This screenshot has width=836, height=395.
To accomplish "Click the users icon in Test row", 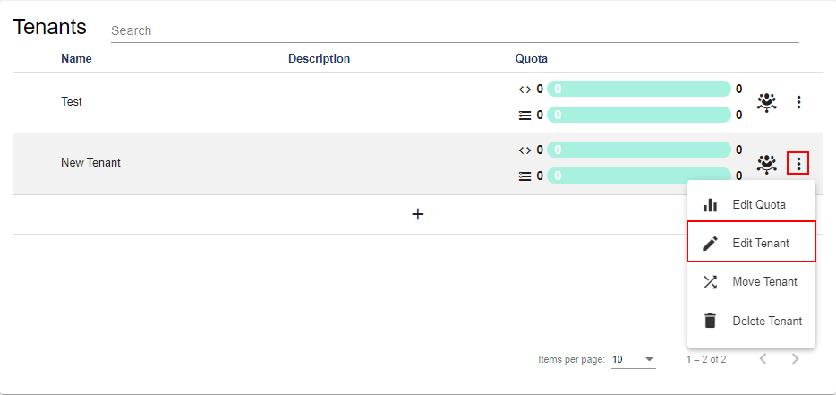I will click(766, 102).
